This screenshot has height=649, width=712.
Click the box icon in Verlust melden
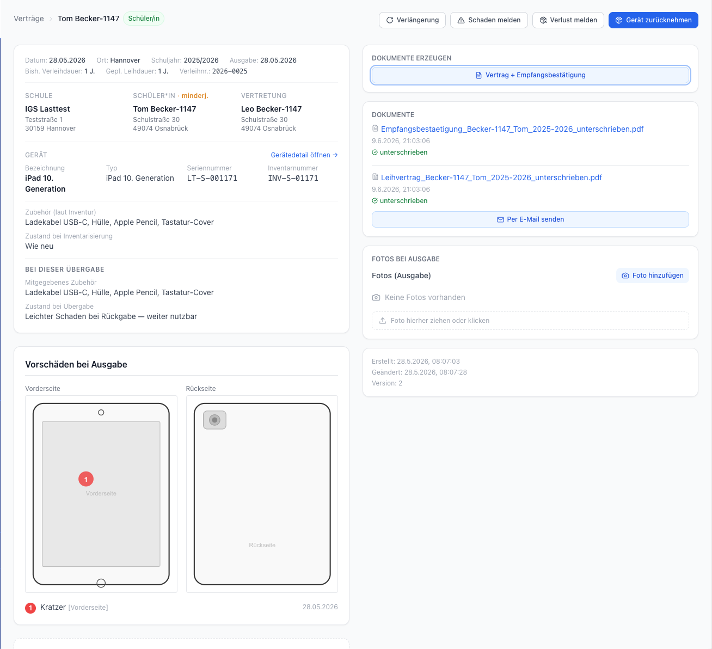[x=543, y=20]
